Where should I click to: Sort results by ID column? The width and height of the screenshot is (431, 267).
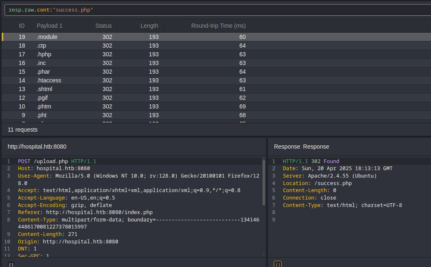coord(22,26)
